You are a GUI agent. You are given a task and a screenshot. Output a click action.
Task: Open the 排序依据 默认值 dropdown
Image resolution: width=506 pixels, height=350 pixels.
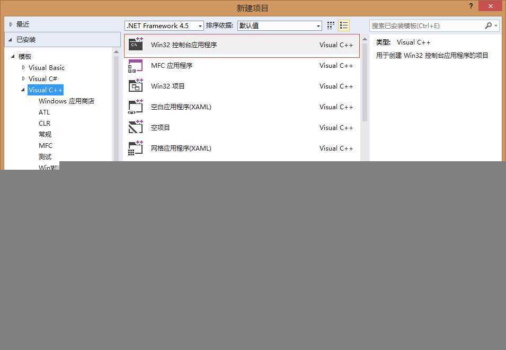(280, 25)
